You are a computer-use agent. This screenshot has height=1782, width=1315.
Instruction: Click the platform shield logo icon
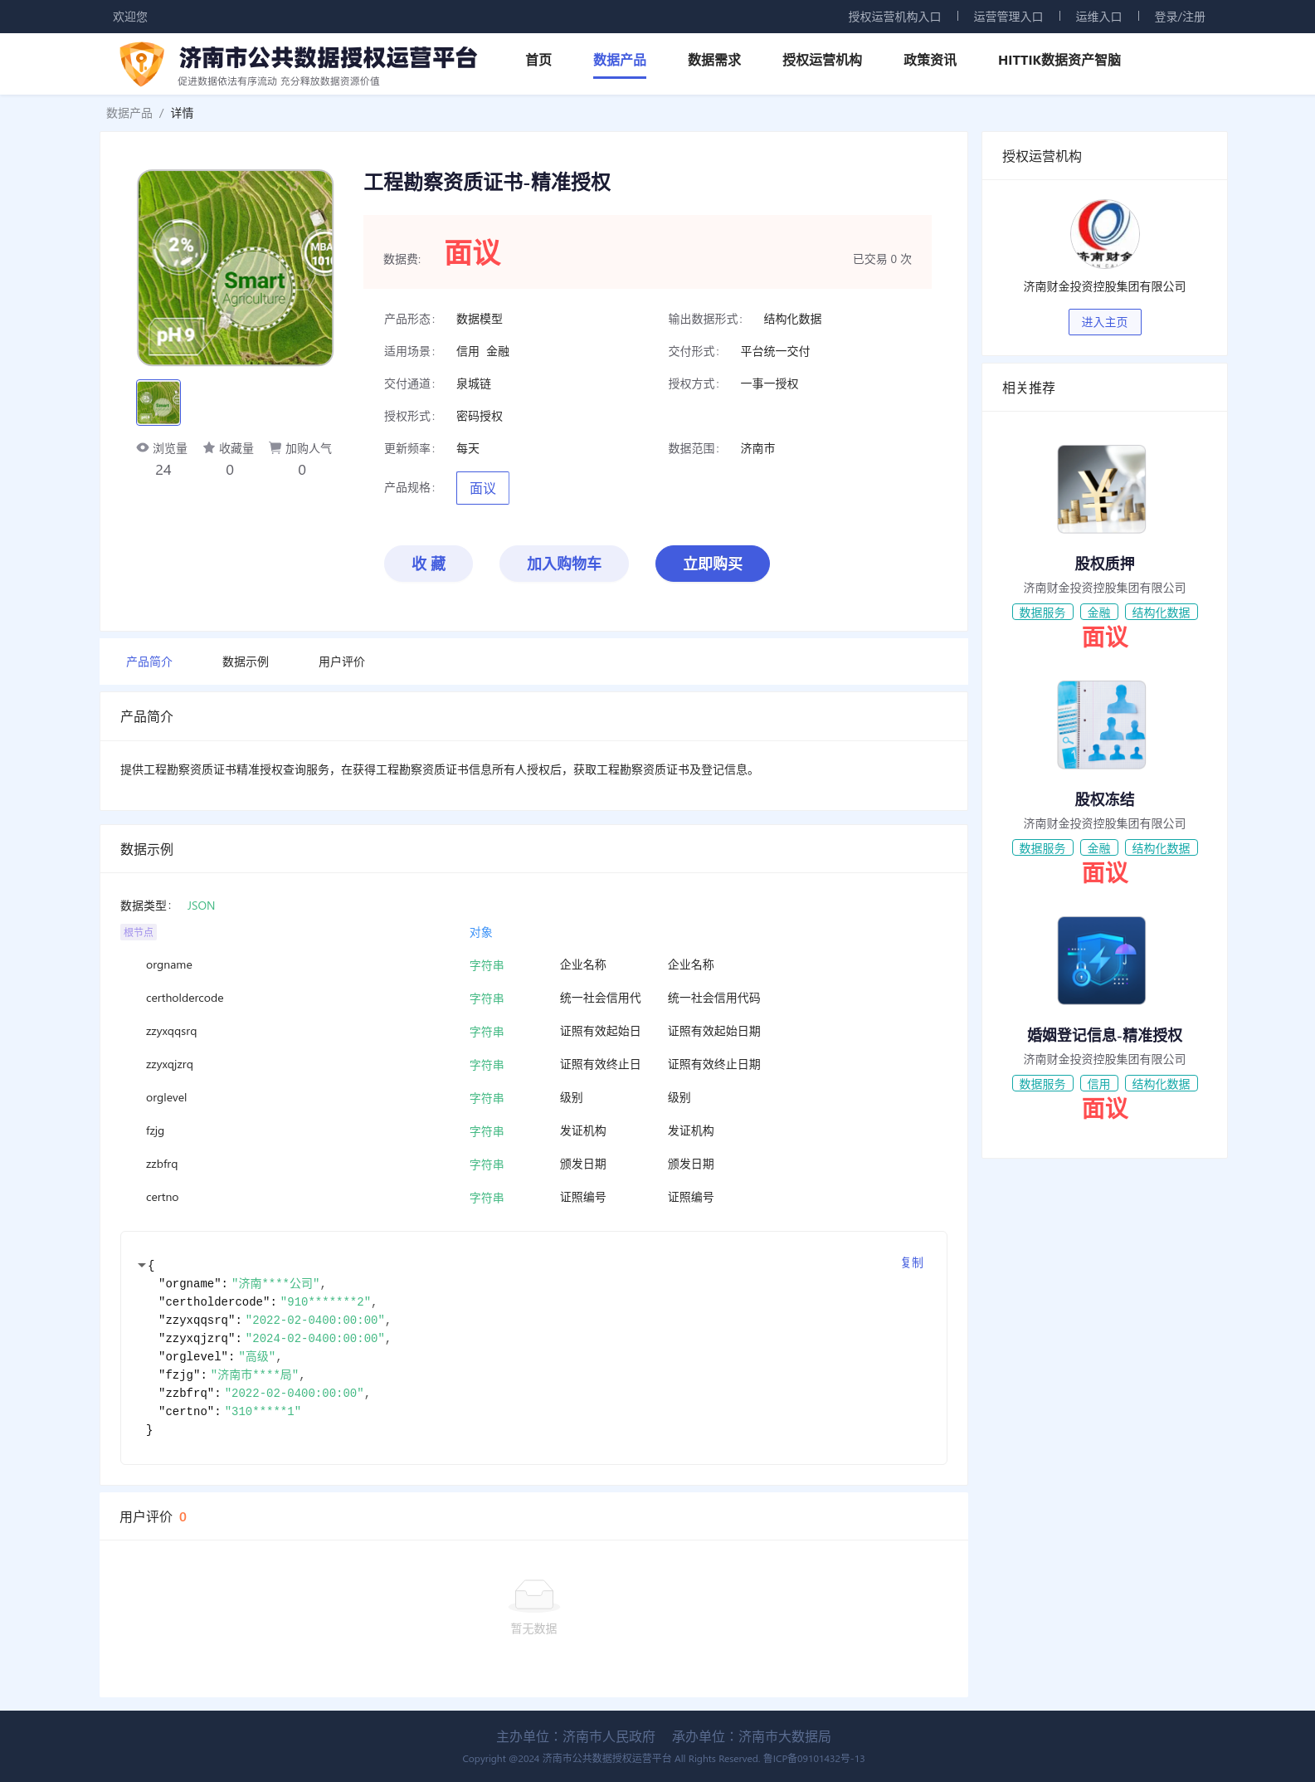[142, 64]
